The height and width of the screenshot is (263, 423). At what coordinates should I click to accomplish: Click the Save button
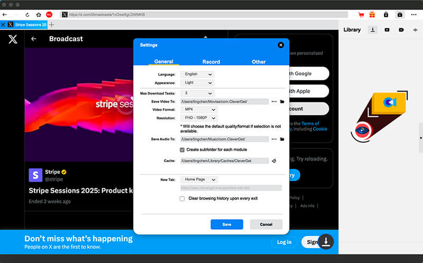[227, 224]
